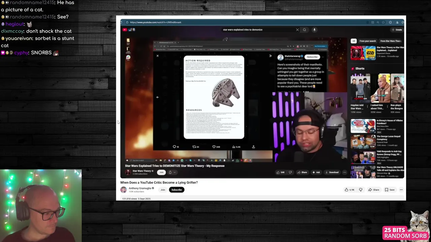Screen dimensions: 431x242
Task: Dislike the Lying Grifter video
Action: point(361,190)
